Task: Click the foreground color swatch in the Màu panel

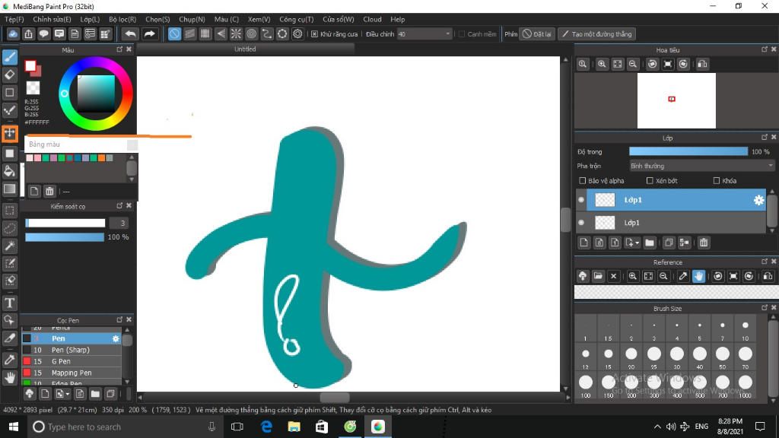Action: click(x=30, y=65)
